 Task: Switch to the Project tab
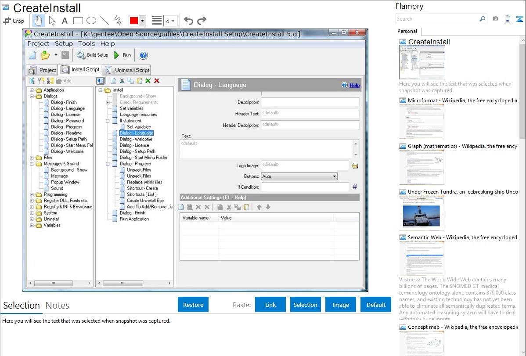tap(42, 70)
